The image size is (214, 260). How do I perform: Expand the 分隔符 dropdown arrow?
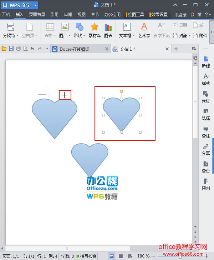pyautogui.click(x=17, y=35)
